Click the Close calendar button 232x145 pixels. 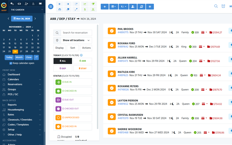coord(29,57)
